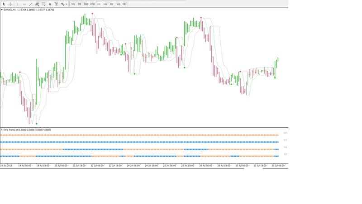Select the D1 daily timeframe
Image resolution: width=362 pixels, height=204 pixels.
pyautogui.click(x=112, y=4)
